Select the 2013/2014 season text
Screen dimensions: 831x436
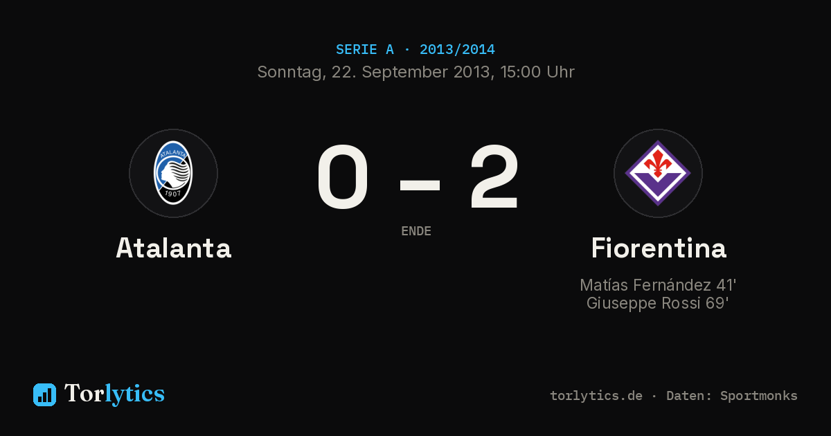pos(457,50)
